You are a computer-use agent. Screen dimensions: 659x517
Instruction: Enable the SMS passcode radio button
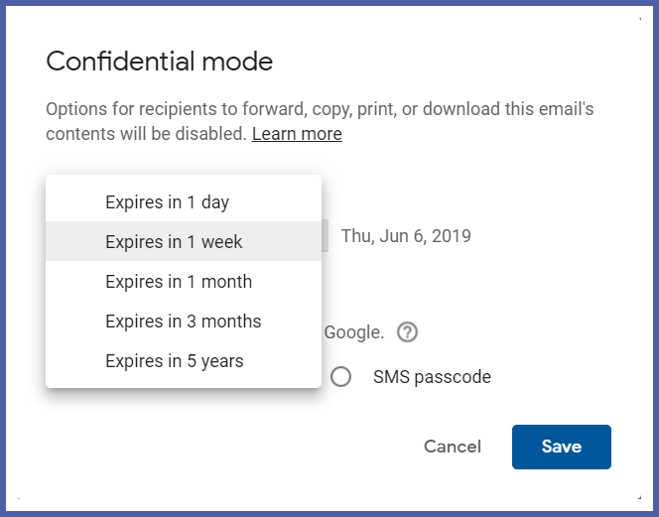pyautogui.click(x=341, y=377)
